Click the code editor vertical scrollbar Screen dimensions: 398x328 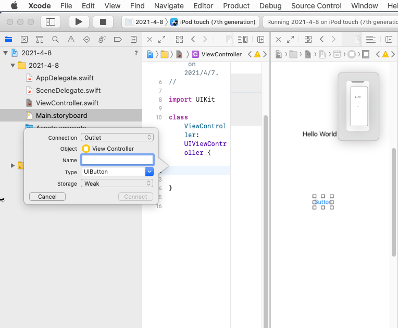coord(266,221)
